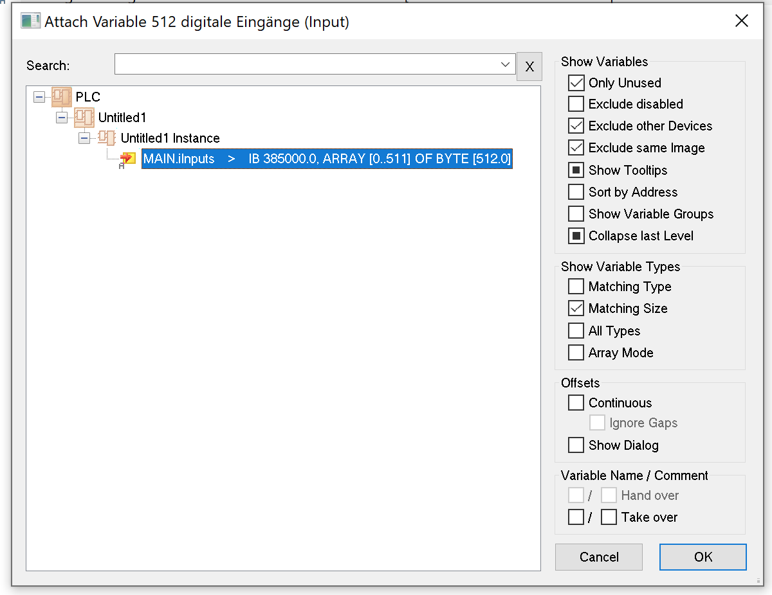Enable Matching Type checkbox
This screenshot has height=595, width=772.
[576, 287]
